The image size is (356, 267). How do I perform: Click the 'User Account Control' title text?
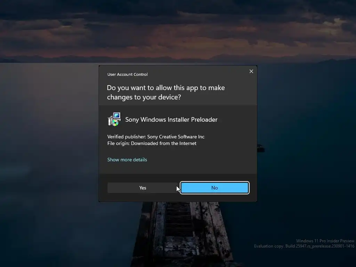pyautogui.click(x=127, y=74)
